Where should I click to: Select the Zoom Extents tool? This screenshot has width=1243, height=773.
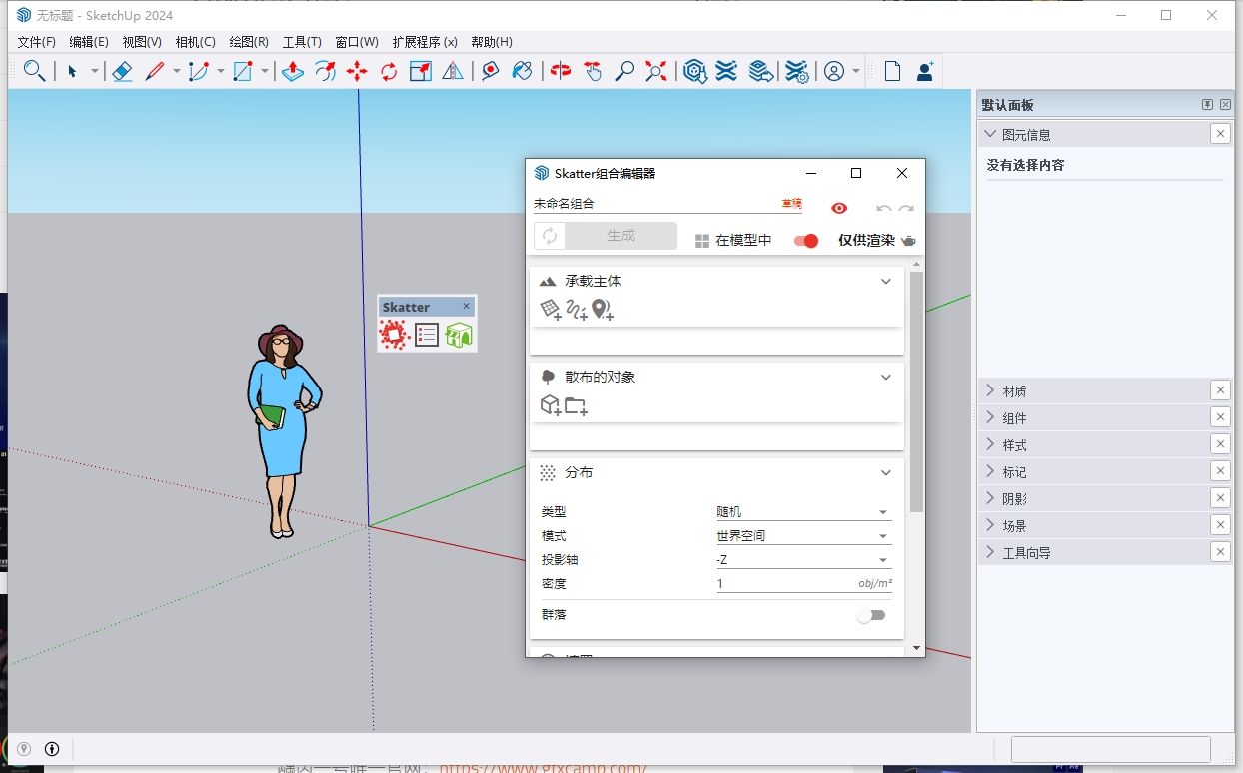click(x=656, y=71)
